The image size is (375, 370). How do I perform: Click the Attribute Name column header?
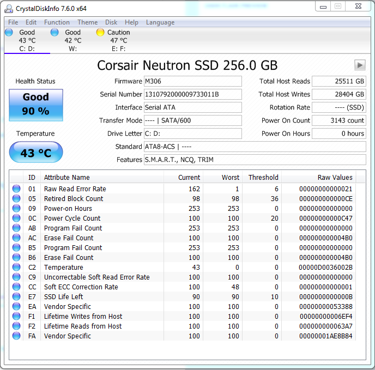pyautogui.click(x=66, y=177)
